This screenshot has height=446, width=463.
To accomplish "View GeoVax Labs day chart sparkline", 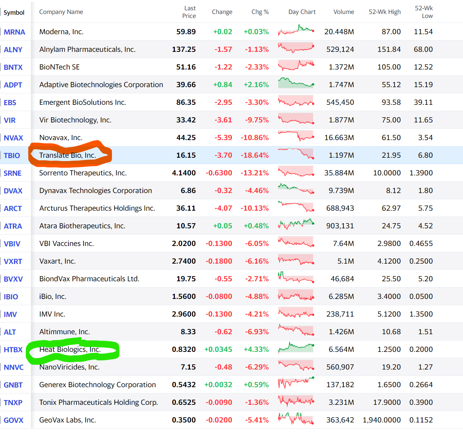I will click(x=296, y=419).
